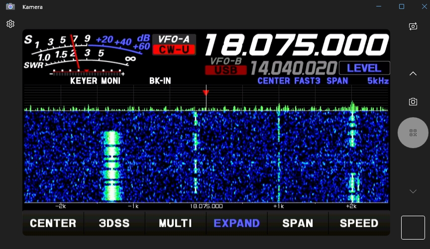Select the EXPAND tab on scope

pos(236,223)
